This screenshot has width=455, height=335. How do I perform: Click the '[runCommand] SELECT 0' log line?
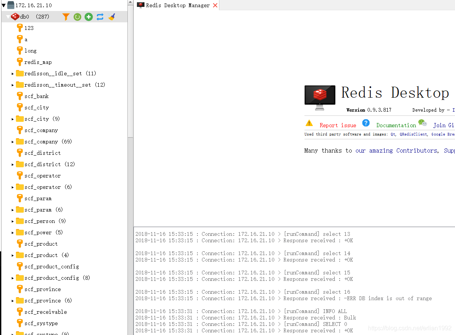[x=241, y=324]
